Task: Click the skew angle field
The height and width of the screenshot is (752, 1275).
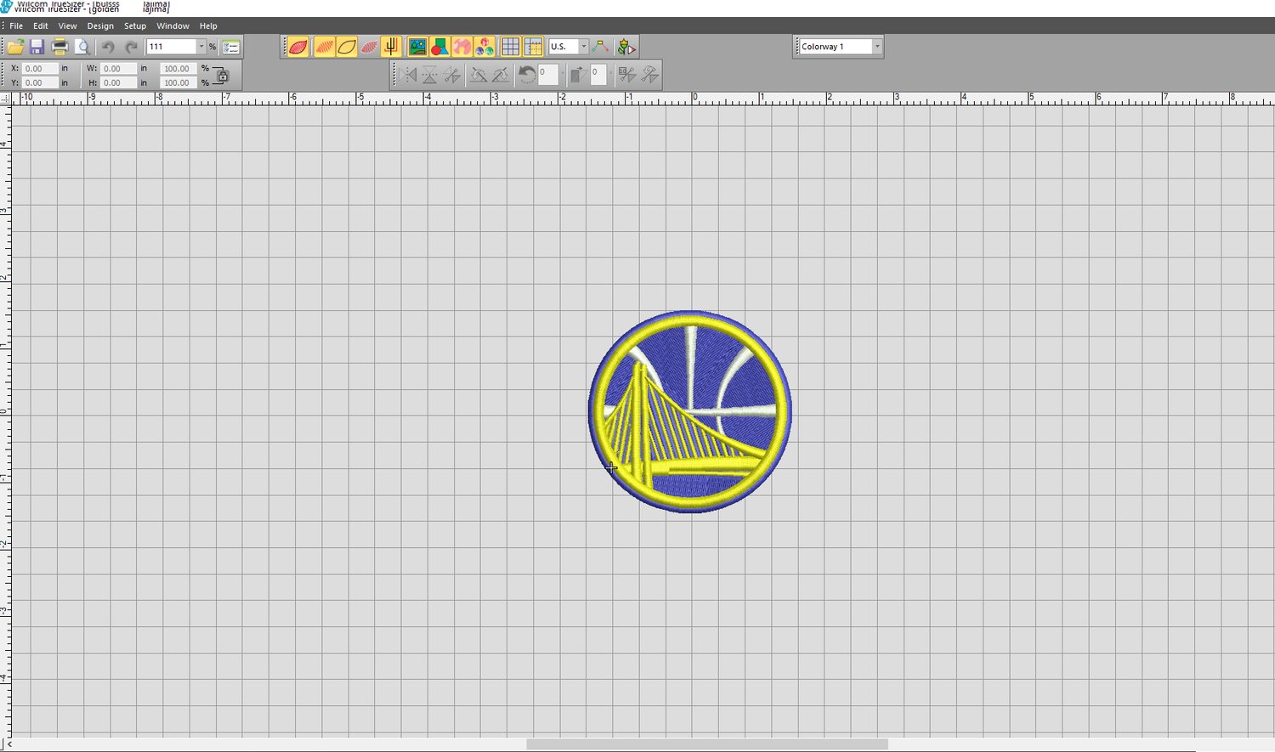Action: [x=598, y=75]
